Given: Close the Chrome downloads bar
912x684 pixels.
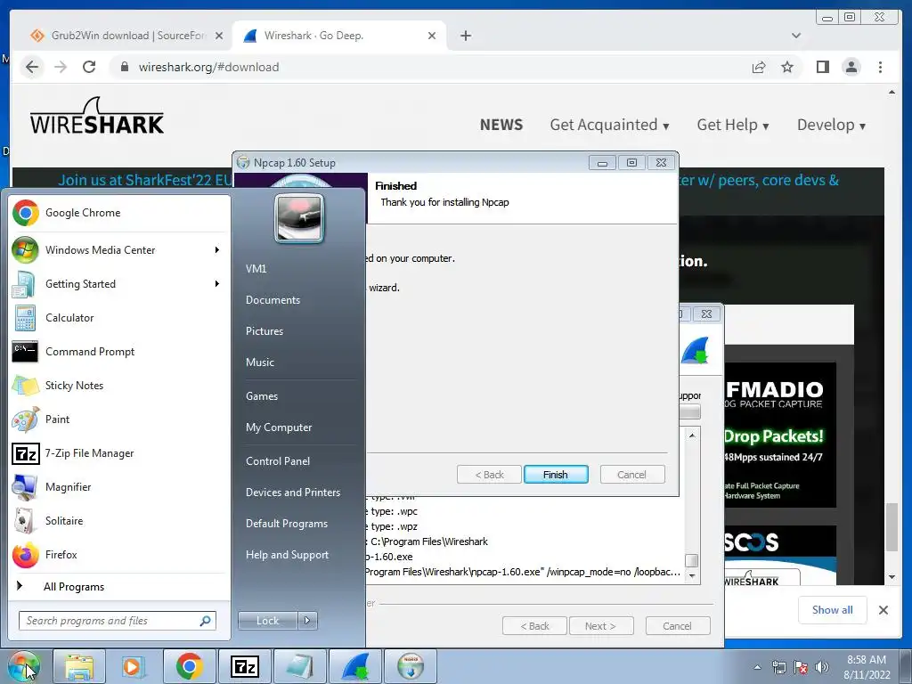Looking at the screenshot, I should 883,610.
